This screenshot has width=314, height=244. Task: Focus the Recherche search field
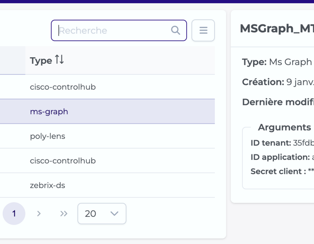119,30
